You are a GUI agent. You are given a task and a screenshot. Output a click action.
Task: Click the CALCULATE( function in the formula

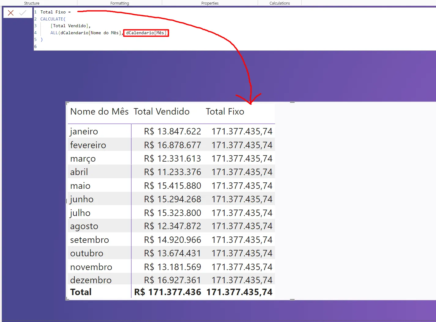53,19
